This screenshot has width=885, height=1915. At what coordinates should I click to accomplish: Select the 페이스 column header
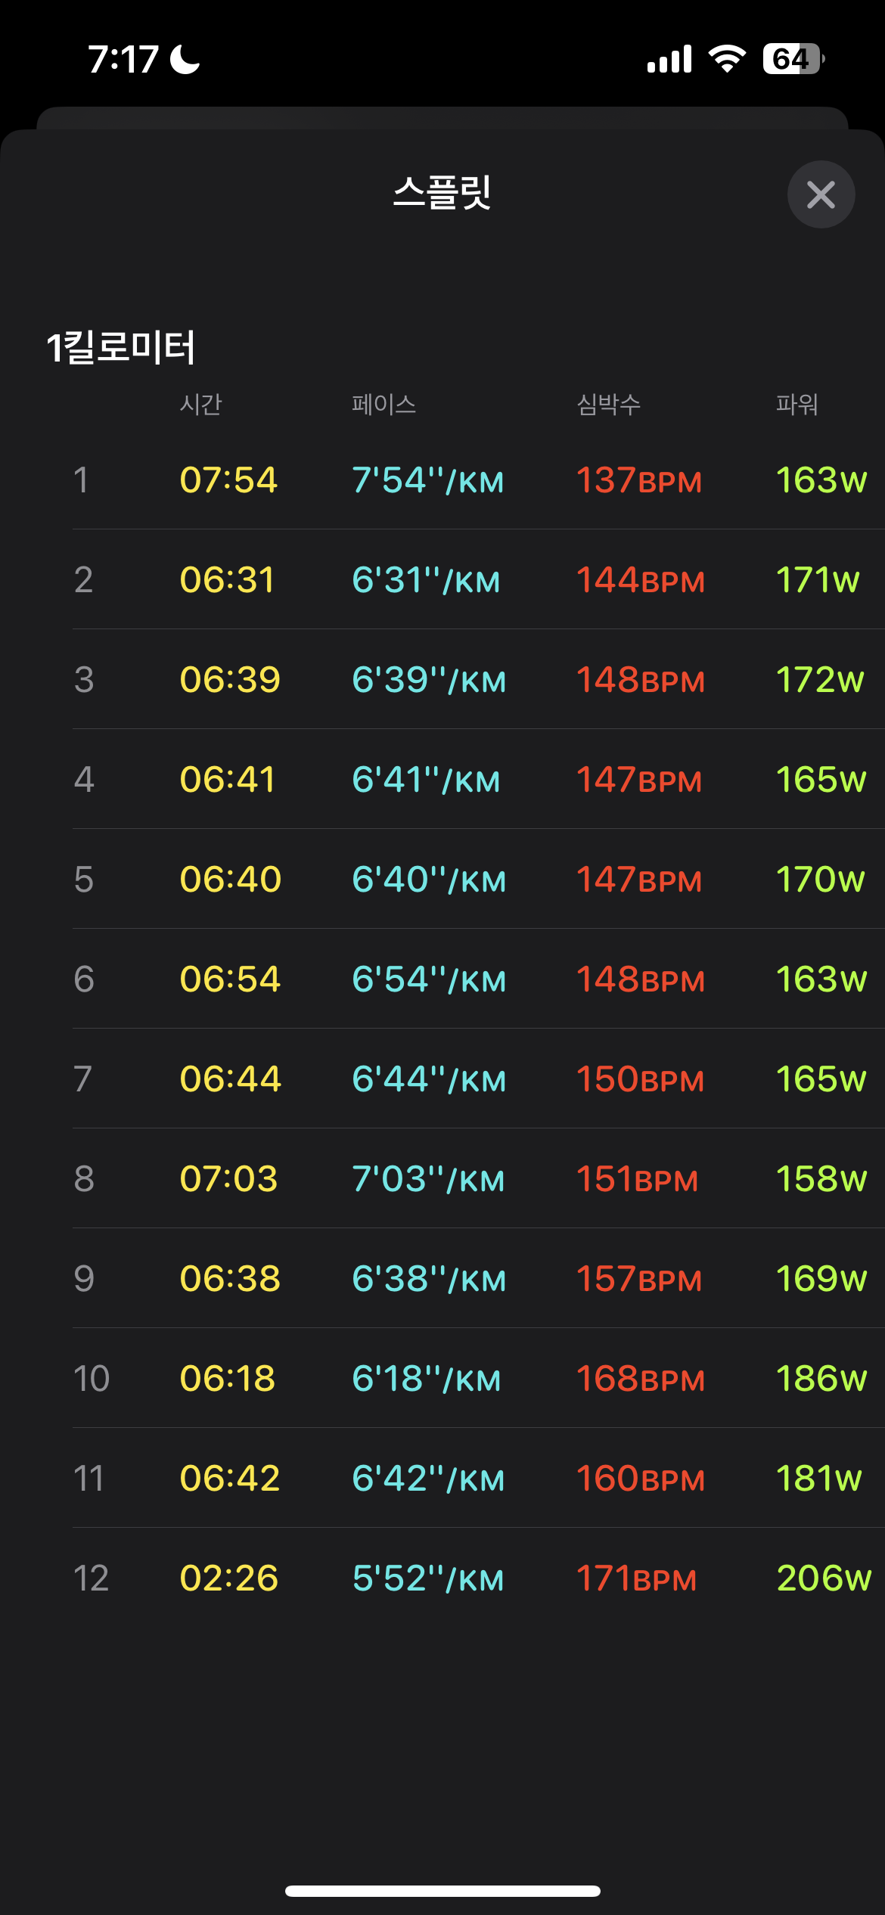tap(383, 404)
